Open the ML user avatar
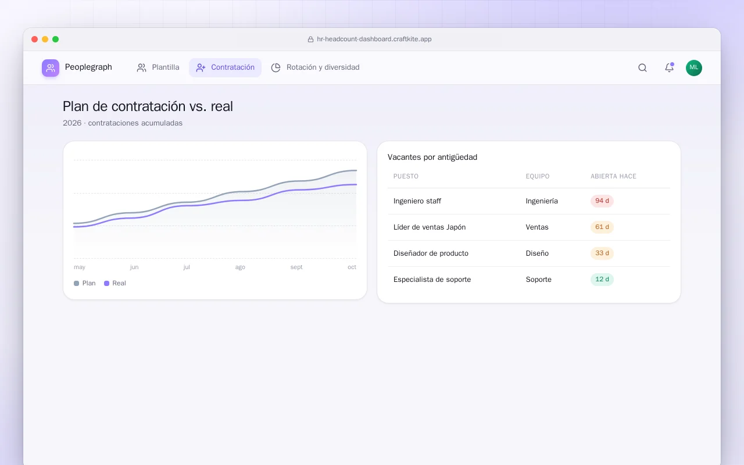The image size is (744, 465). point(694,68)
